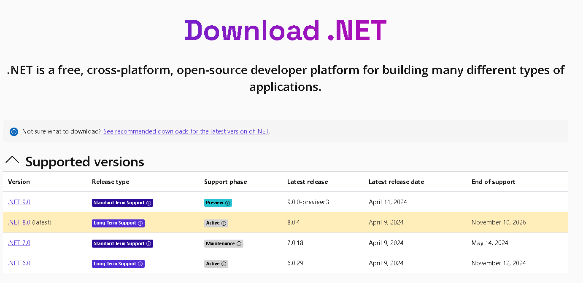Click the info icon beside .NET 8.0 Long Term Support badge

click(140, 223)
